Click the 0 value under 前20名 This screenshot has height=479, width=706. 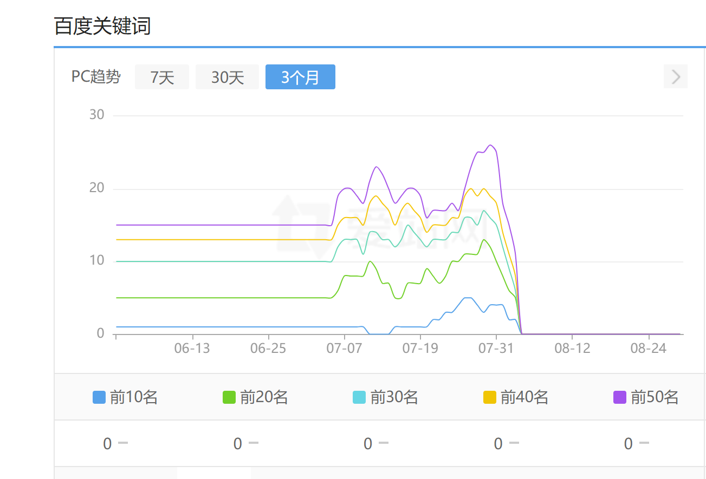237,444
